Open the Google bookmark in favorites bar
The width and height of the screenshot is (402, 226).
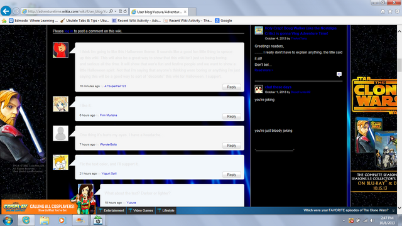[x=224, y=21]
